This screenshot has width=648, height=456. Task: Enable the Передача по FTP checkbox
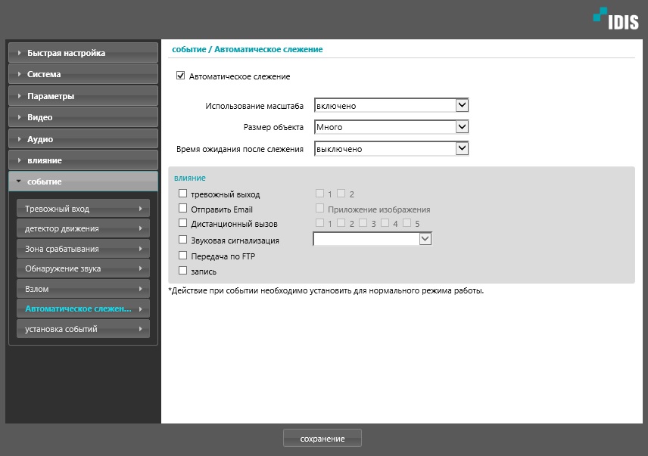182,256
